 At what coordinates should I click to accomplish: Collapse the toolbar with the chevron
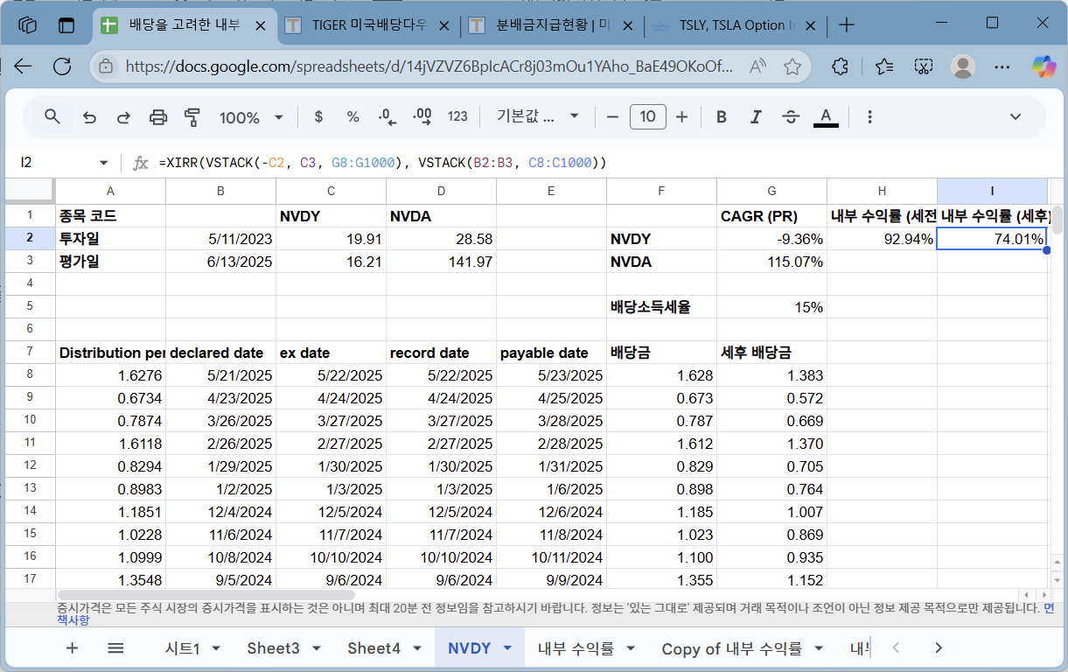coord(1016,116)
